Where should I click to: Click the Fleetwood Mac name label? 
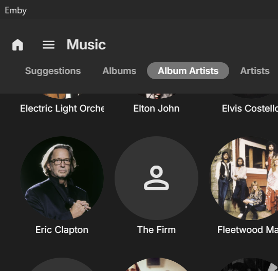(248, 230)
